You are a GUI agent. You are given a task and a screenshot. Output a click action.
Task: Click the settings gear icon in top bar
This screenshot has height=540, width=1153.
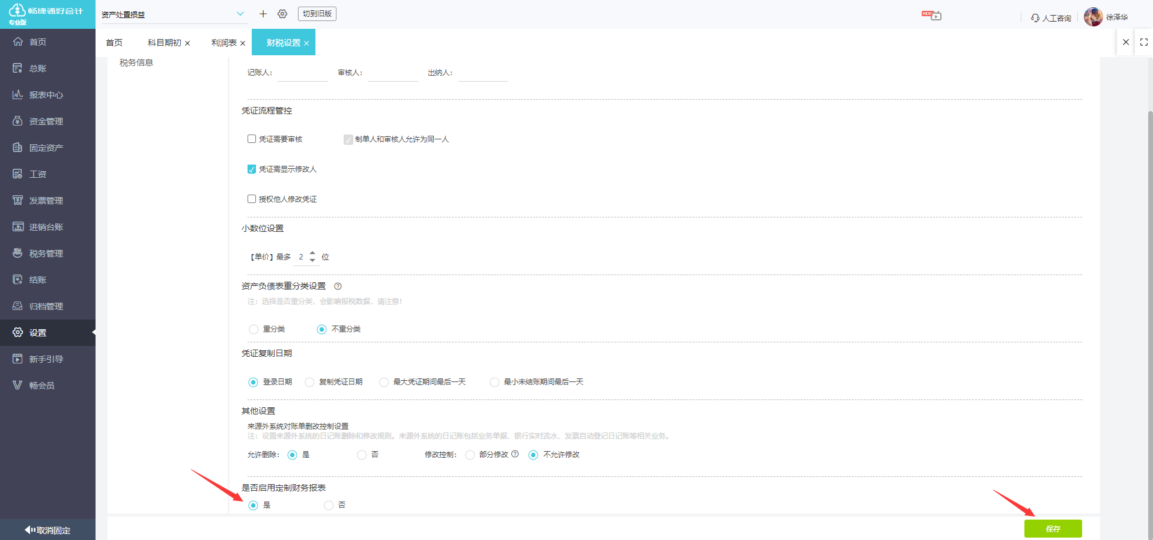282,14
